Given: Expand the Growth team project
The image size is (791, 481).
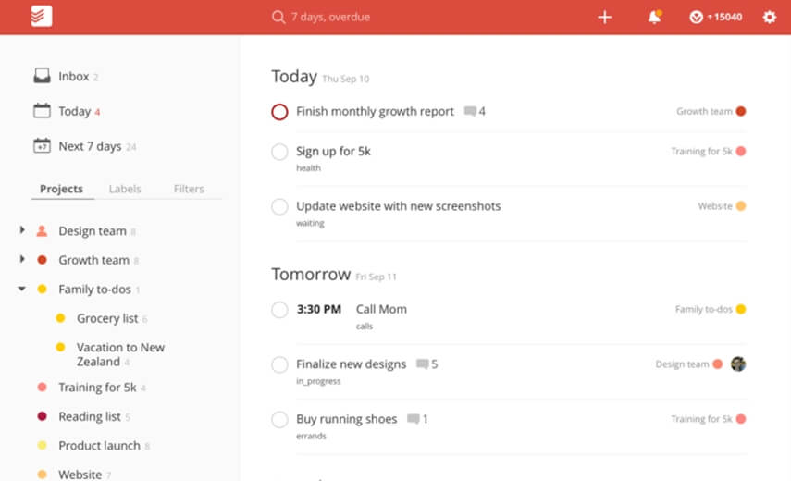Looking at the screenshot, I should tap(22, 260).
